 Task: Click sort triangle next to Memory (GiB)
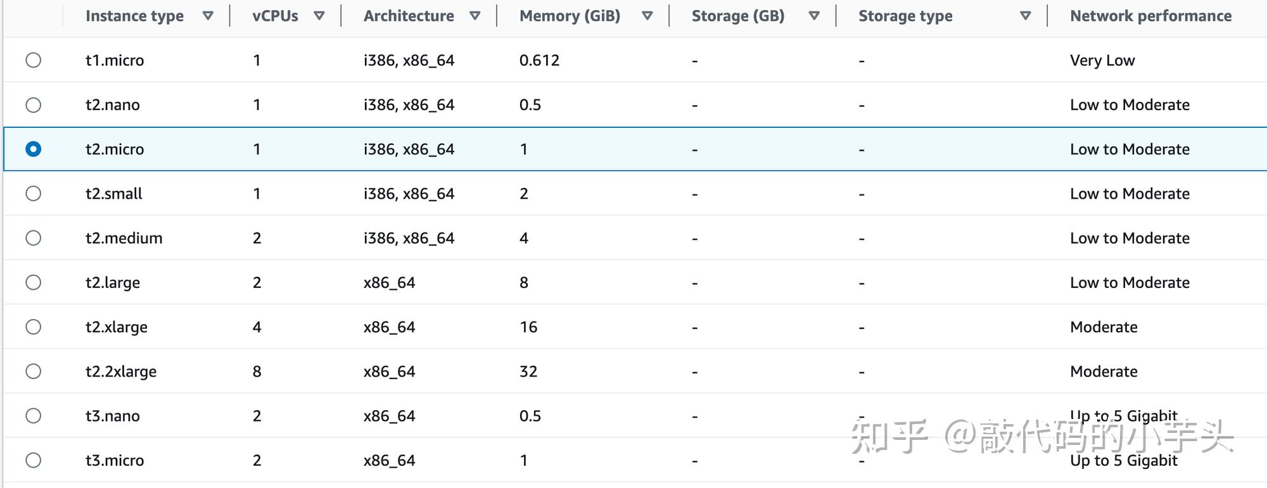pyautogui.click(x=647, y=16)
